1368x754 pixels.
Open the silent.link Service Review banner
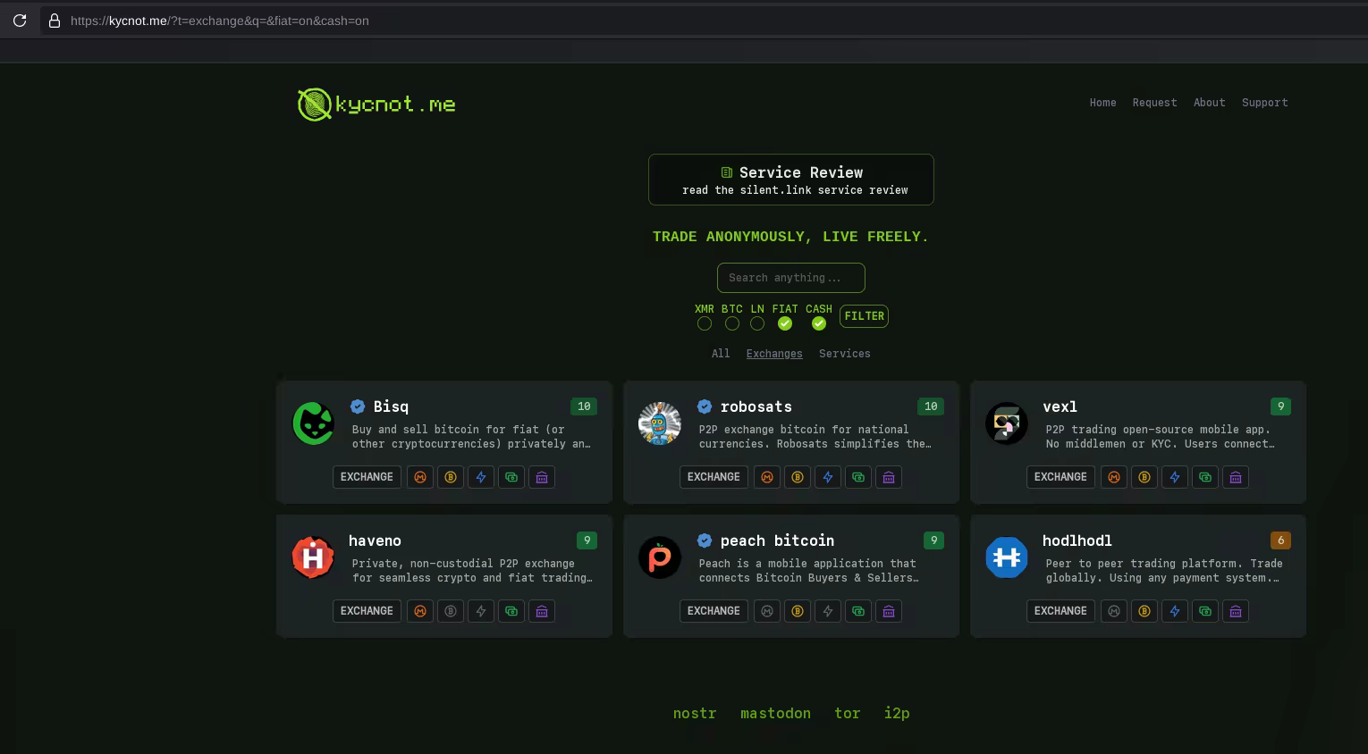pos(791,180)
